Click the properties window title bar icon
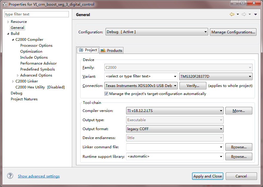 (4, 4)
